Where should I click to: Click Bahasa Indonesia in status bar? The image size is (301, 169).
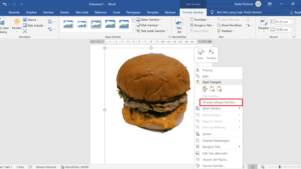point(46,167)
